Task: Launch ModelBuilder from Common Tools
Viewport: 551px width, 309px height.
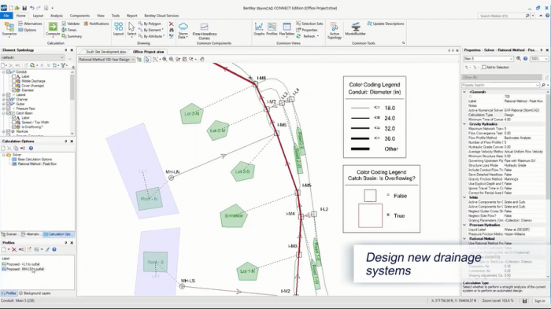Action: (x=355, y=29)
